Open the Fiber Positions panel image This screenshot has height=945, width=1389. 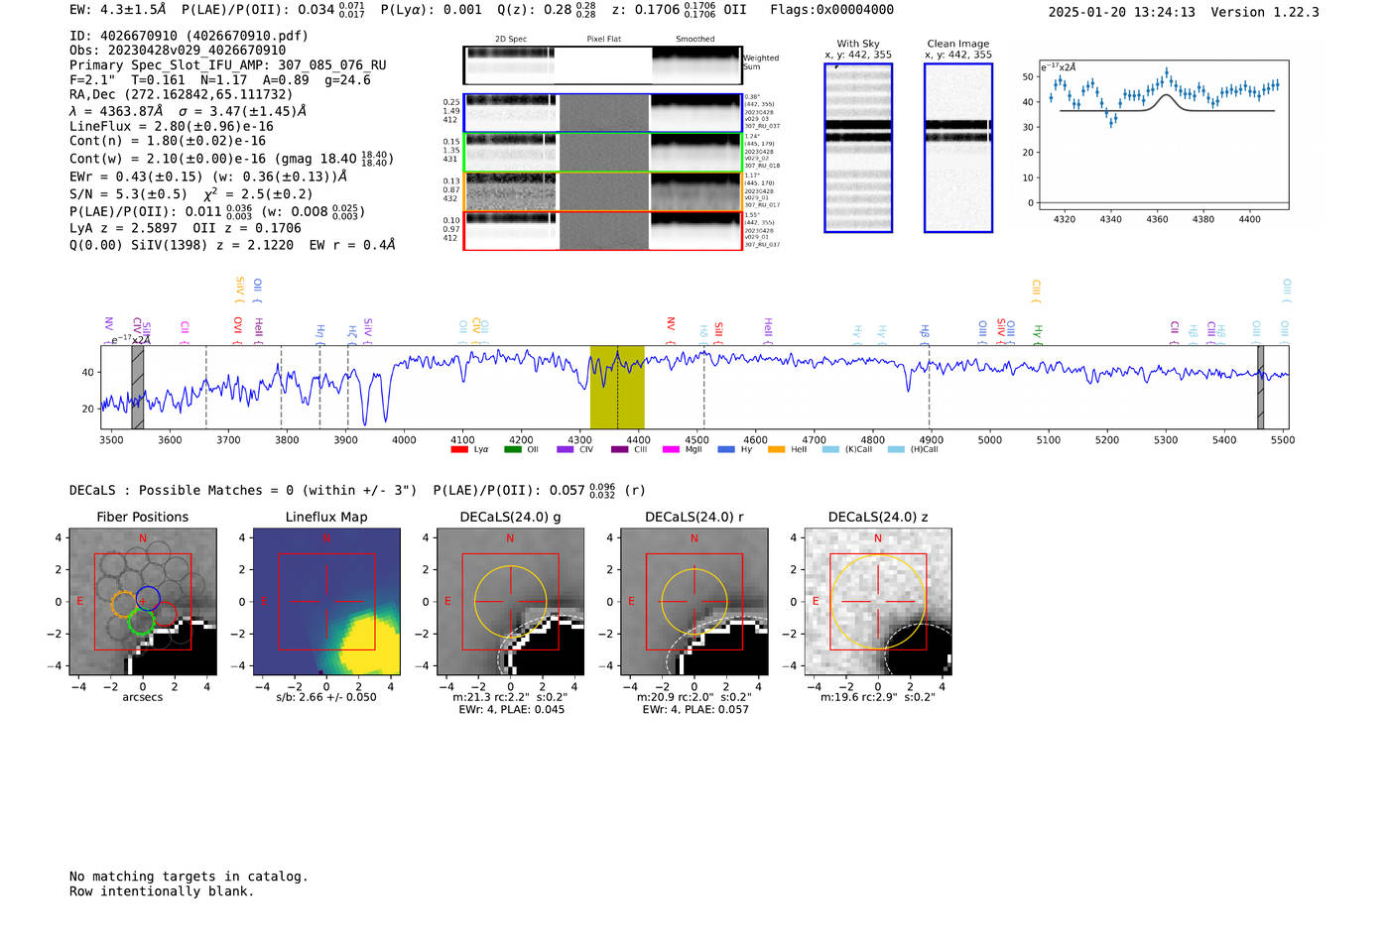point(143,602)
